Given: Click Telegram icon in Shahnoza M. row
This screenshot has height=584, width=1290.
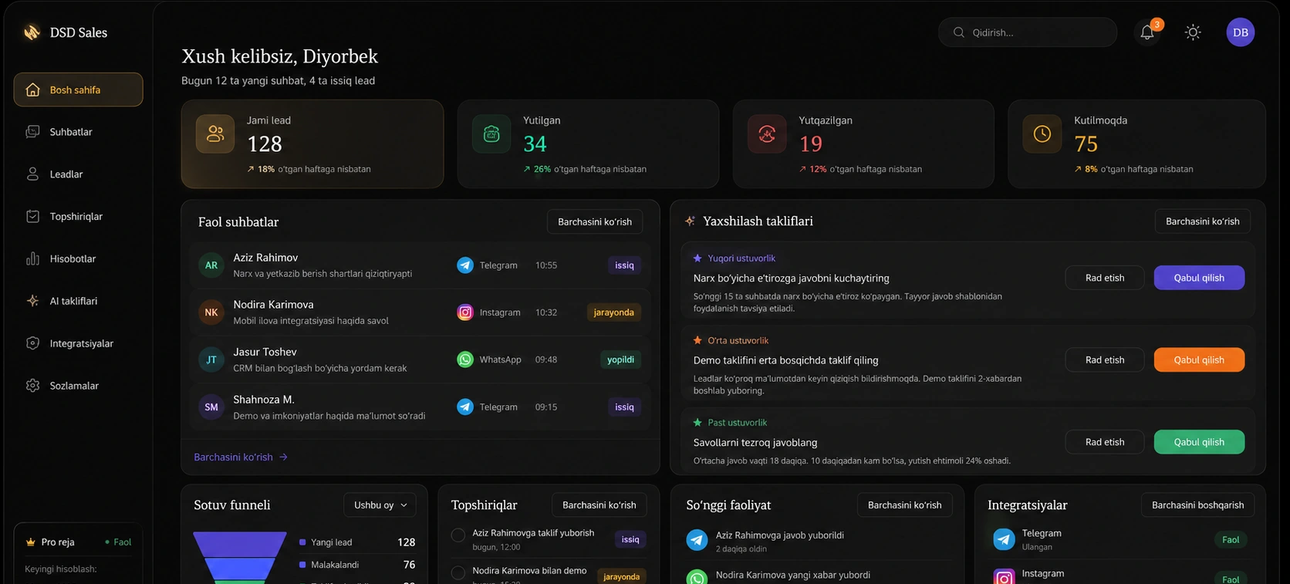Looking at the screenshot, I should (465, 407).
